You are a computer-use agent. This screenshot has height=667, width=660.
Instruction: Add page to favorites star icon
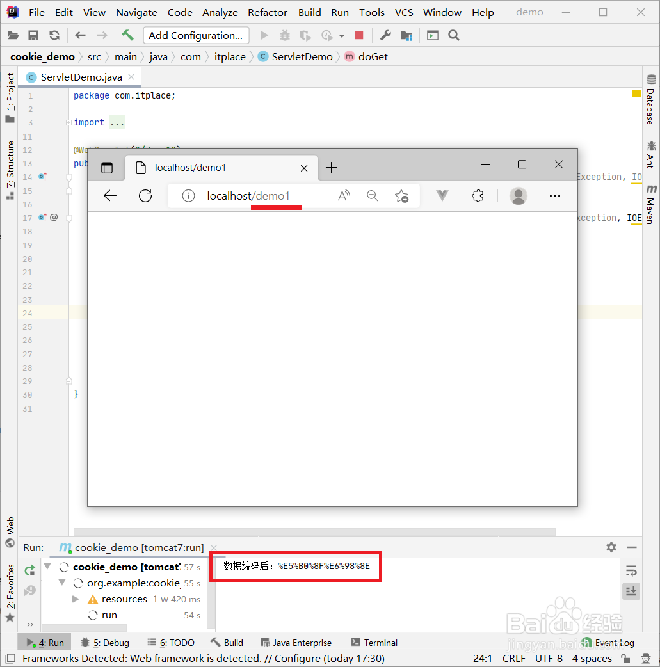401,196
